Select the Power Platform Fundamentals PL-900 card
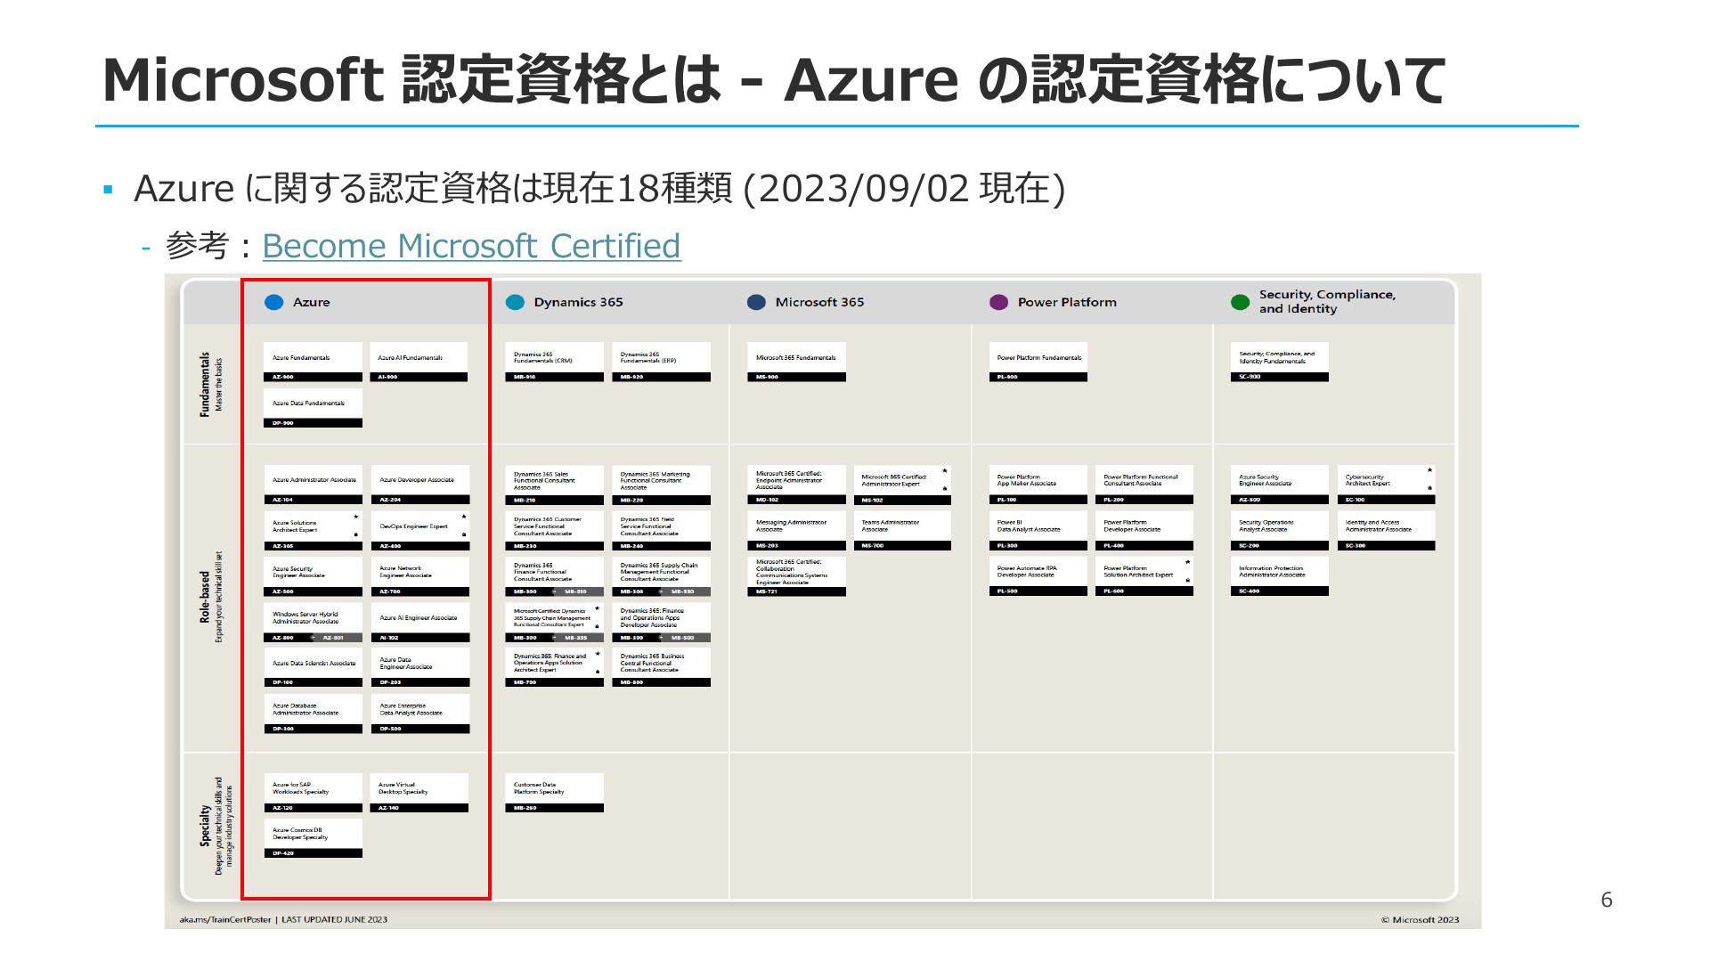This screenshot has height=962, width=1710. [x=1038, y=362]
